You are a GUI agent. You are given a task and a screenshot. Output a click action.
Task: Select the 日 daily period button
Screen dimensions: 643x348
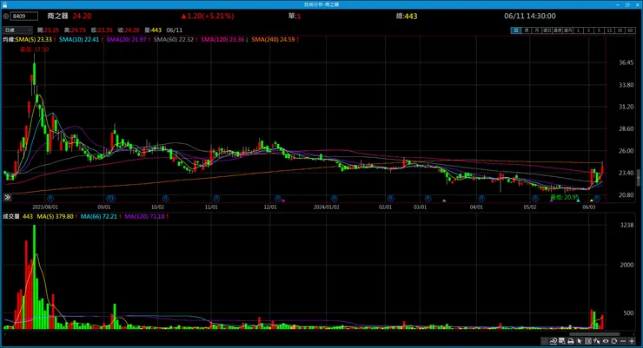pos(515,30)
